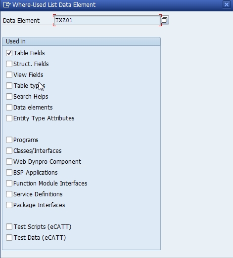Close the Where-Used List dialog
Screen dimensions: 233x258
(227, 4)
